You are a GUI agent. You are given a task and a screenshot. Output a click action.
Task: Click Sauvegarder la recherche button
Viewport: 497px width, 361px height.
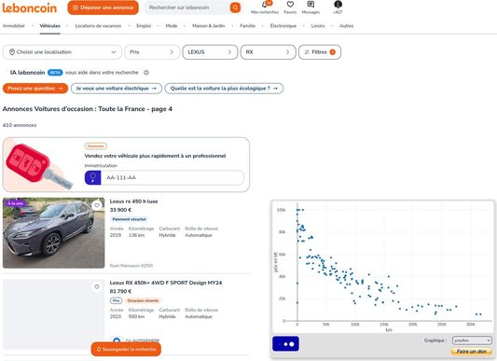pos(126,349)
